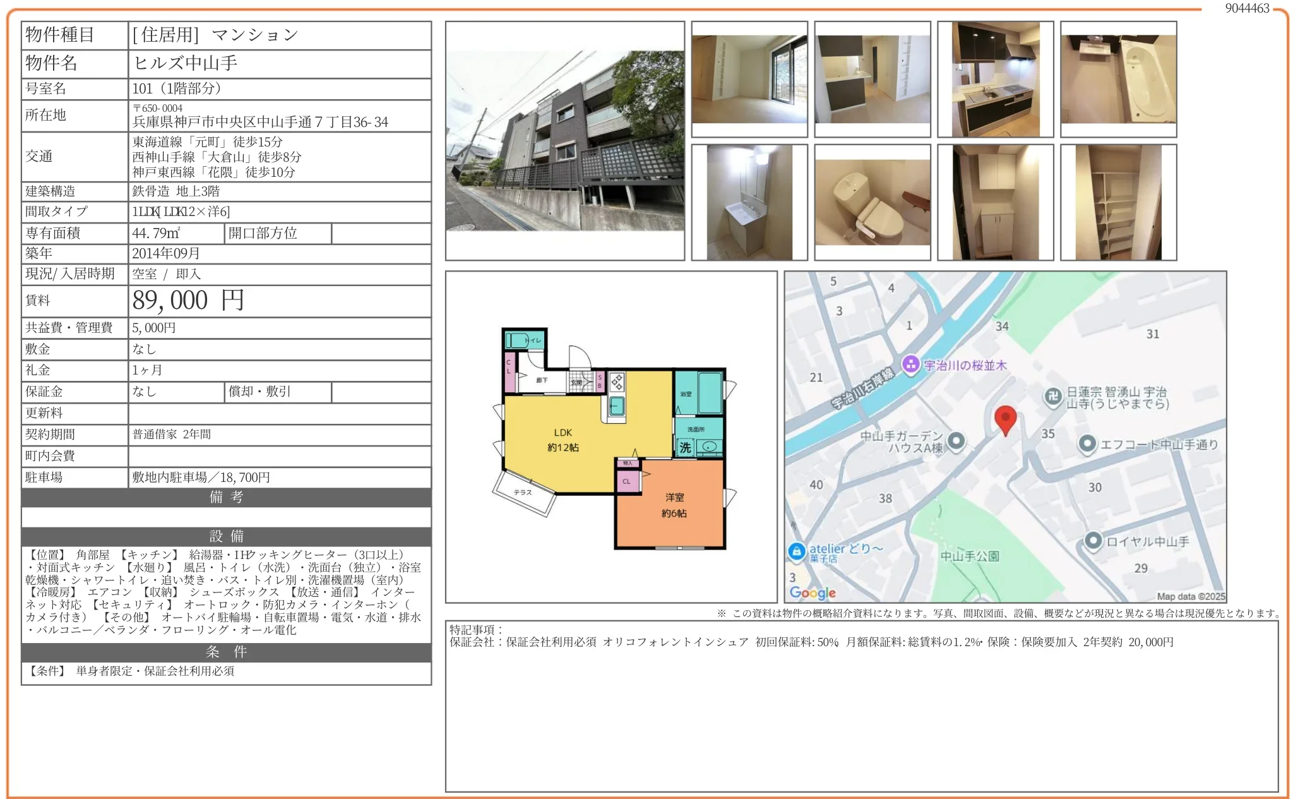Click the Google logo on the map

(813, 592)
